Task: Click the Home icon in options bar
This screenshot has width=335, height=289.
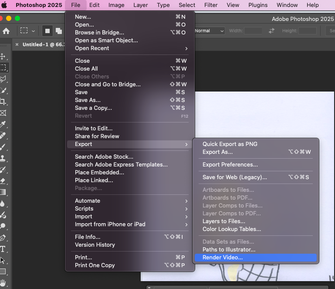Action: click(6, 31)
